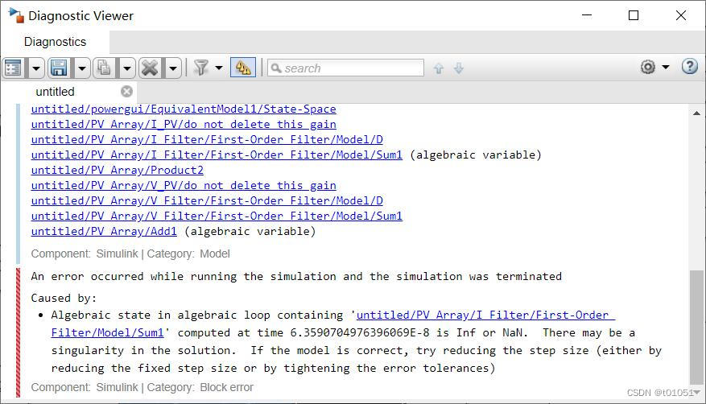Click inside the search field

click(346, 68)
